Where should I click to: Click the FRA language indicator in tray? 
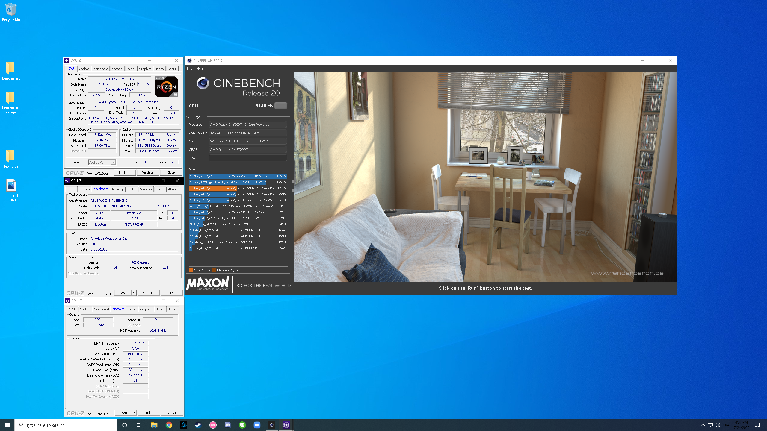(x=726, y=425)
